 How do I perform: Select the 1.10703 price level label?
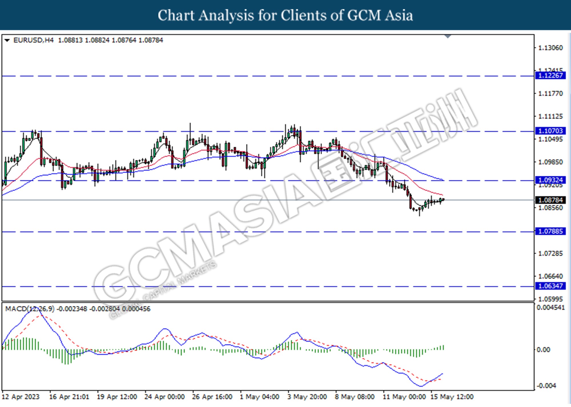click(550, 131)
